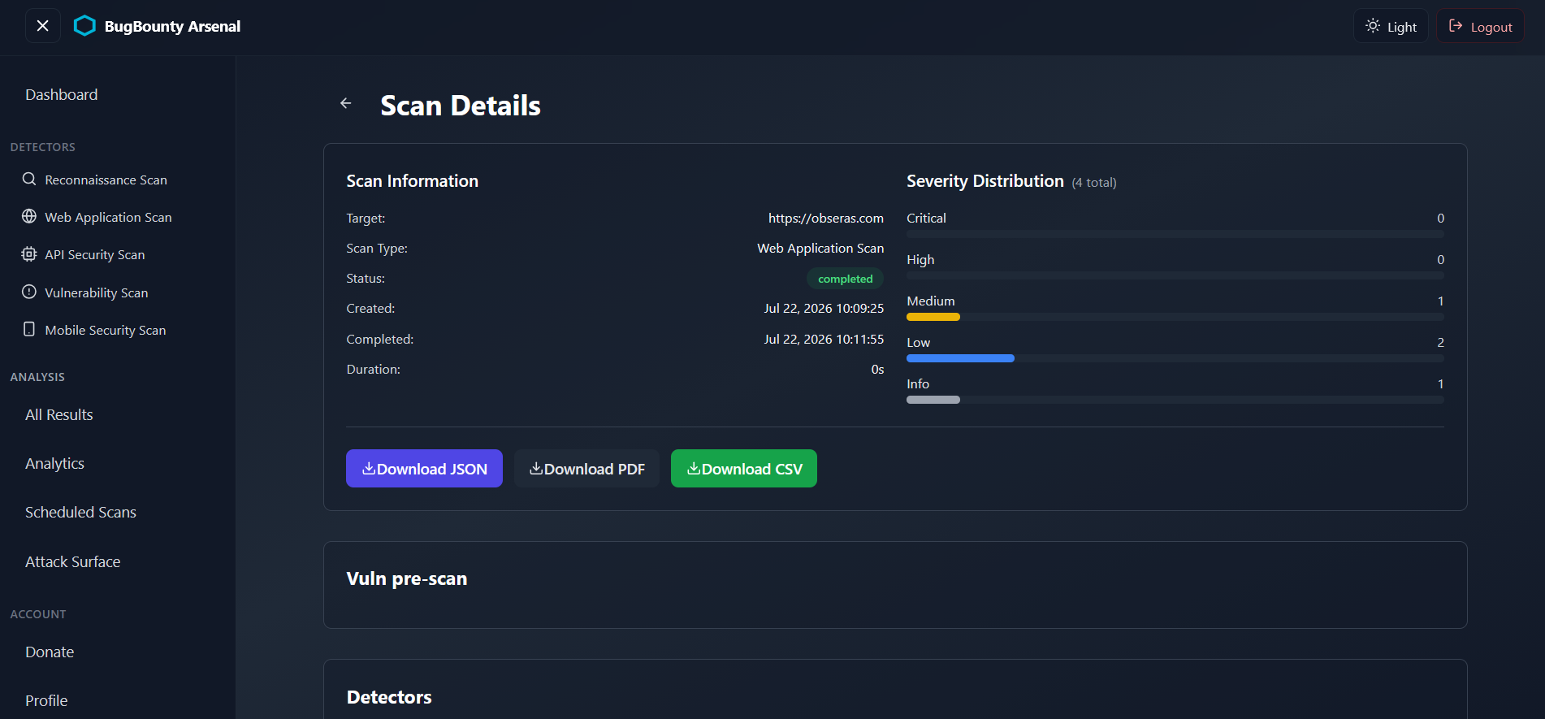Viewport: 1545px width, 719px height.
Task: Download the scan as PDF
Action: click(x=586, y=469)
